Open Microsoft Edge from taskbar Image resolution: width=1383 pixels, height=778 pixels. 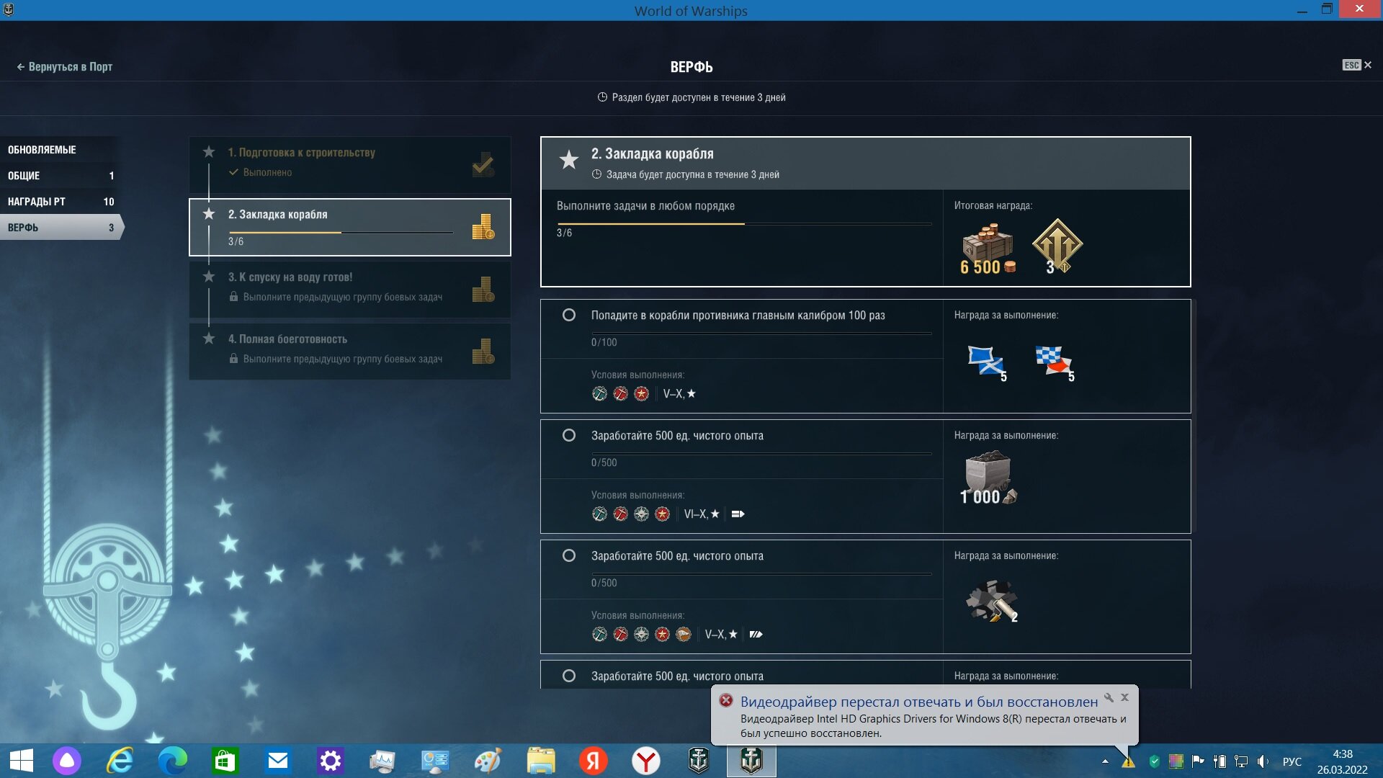click(x=173, y=761)
